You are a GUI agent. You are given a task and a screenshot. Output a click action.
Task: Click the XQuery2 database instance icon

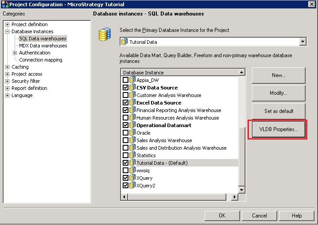(x=132, y=185)
